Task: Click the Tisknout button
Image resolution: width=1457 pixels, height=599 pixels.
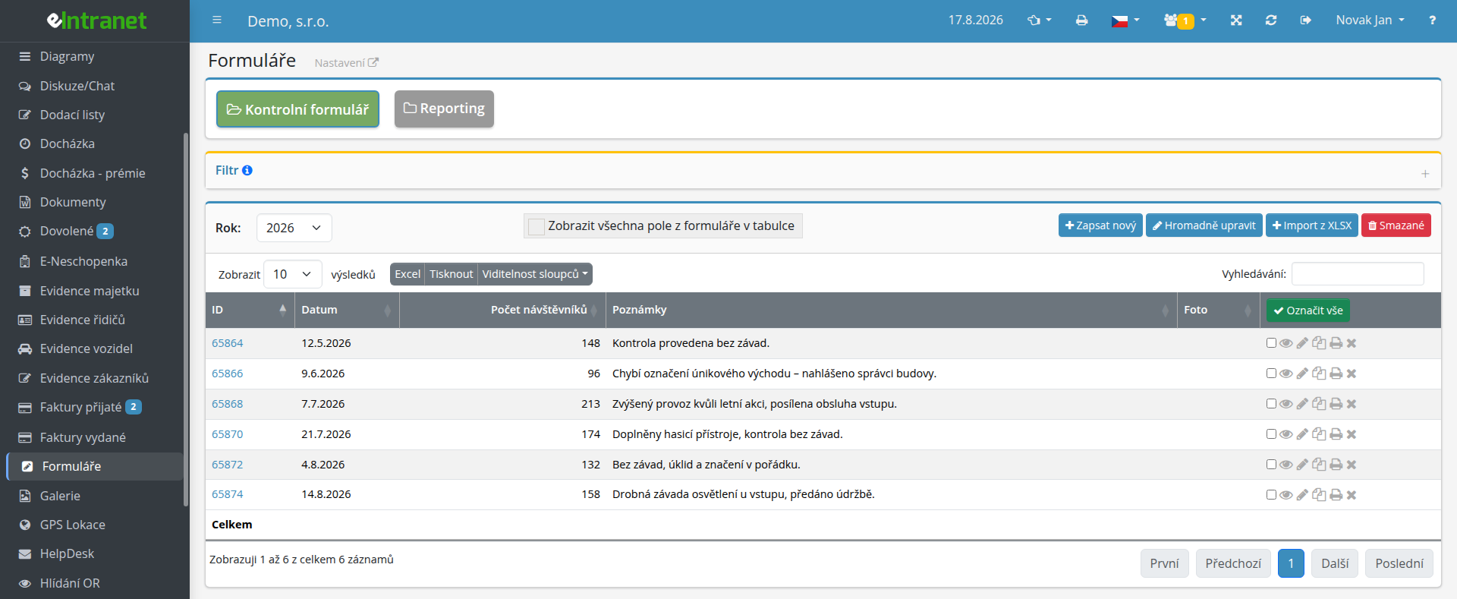Action: (451, 274)
